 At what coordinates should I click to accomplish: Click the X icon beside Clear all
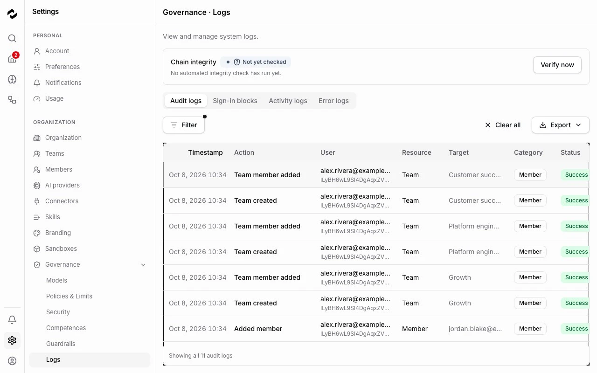click(488, 125)
